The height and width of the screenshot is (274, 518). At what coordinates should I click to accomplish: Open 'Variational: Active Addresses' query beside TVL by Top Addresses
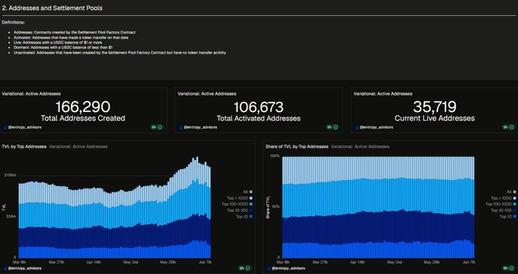[78, 147]
